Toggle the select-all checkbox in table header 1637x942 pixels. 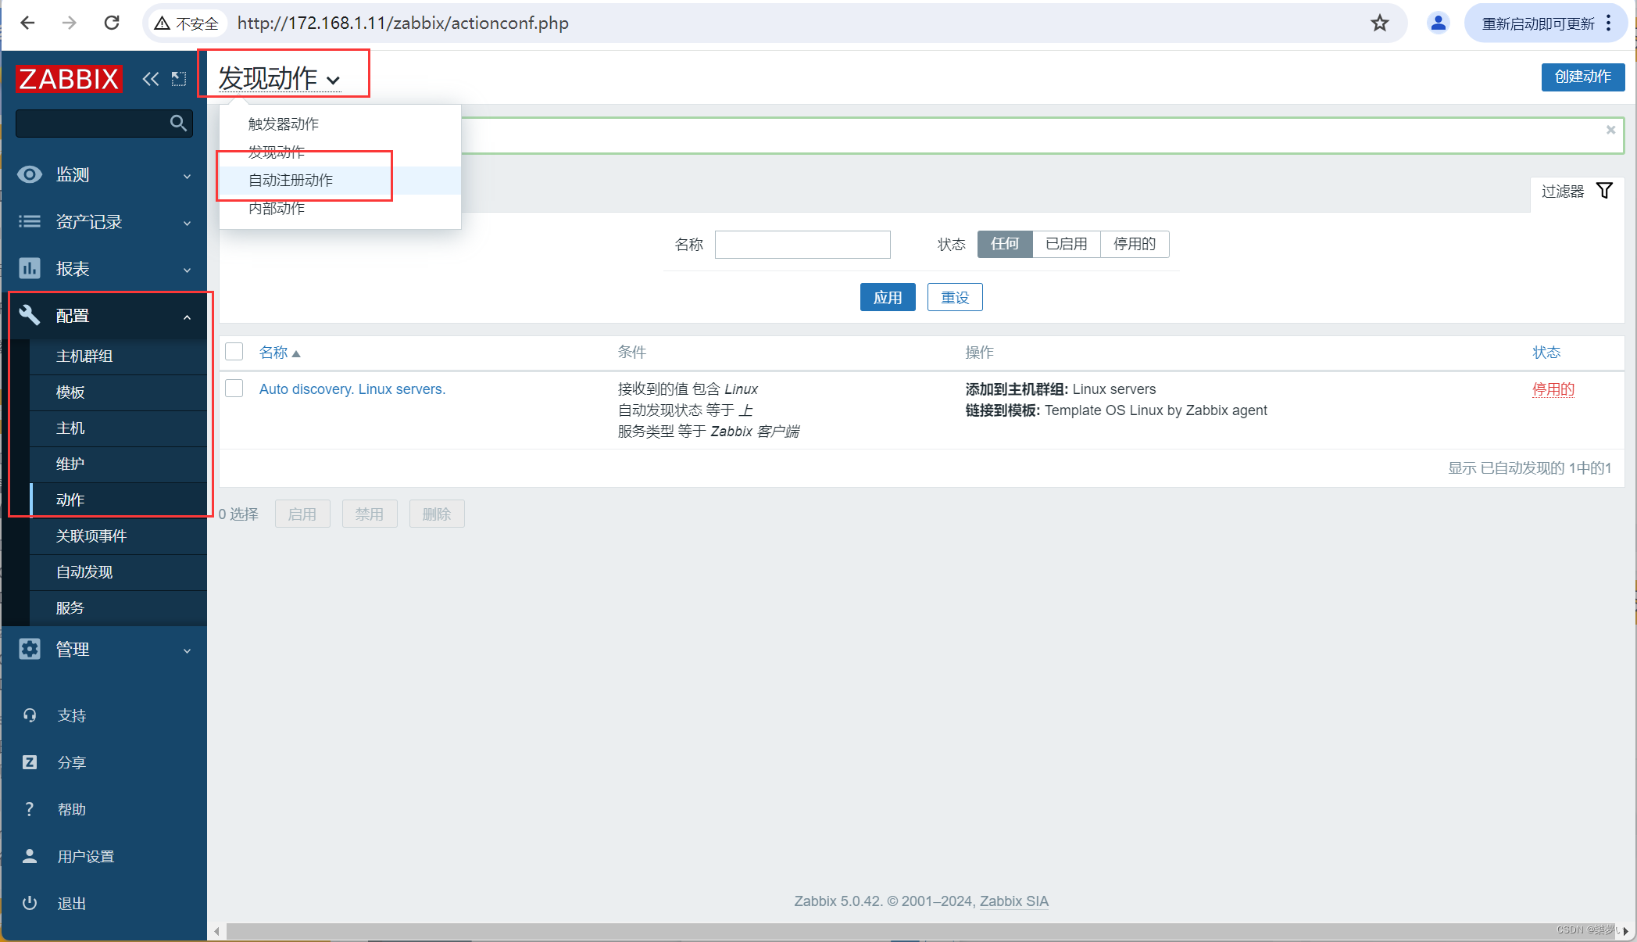[x=234, y=351]
